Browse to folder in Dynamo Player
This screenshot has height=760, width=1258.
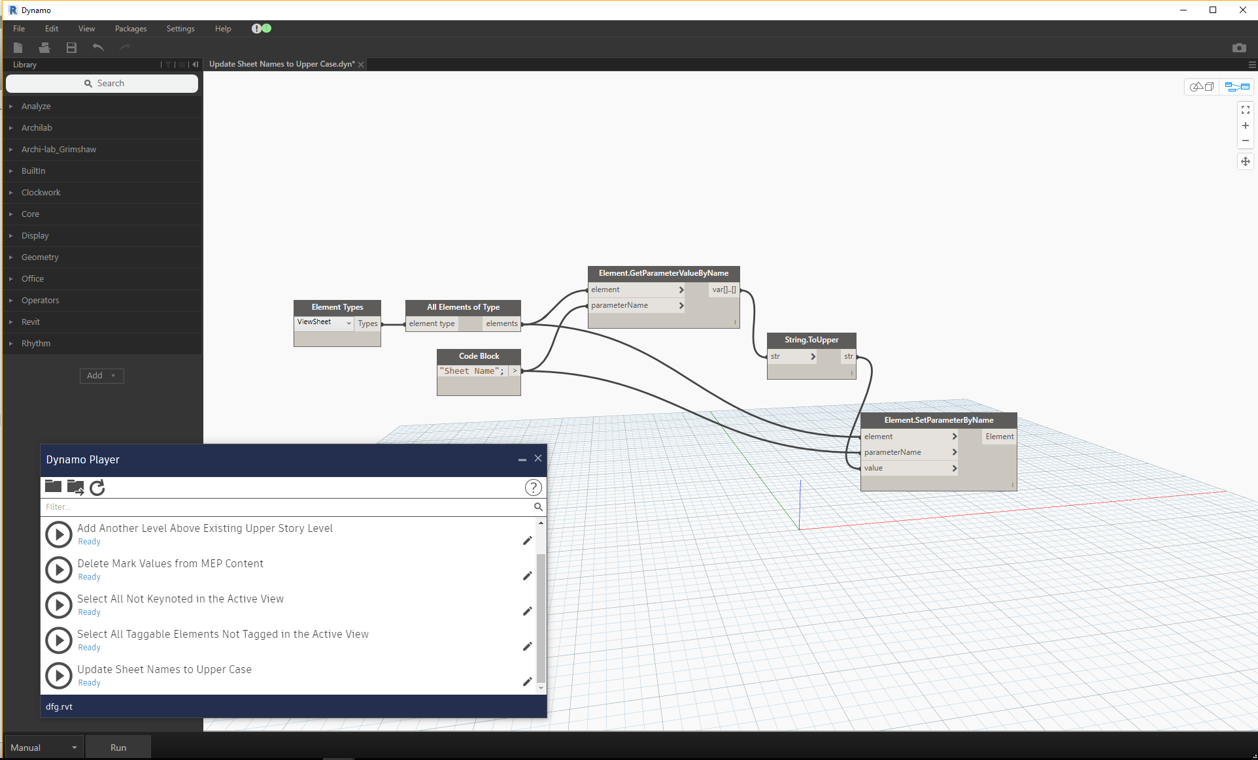(x=53, y=487)
